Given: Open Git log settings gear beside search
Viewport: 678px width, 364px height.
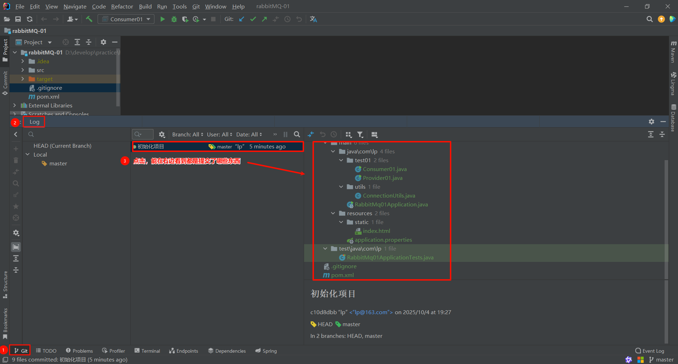Looking at the screenshot, I should pyautogui.click(x=162, y=134).
